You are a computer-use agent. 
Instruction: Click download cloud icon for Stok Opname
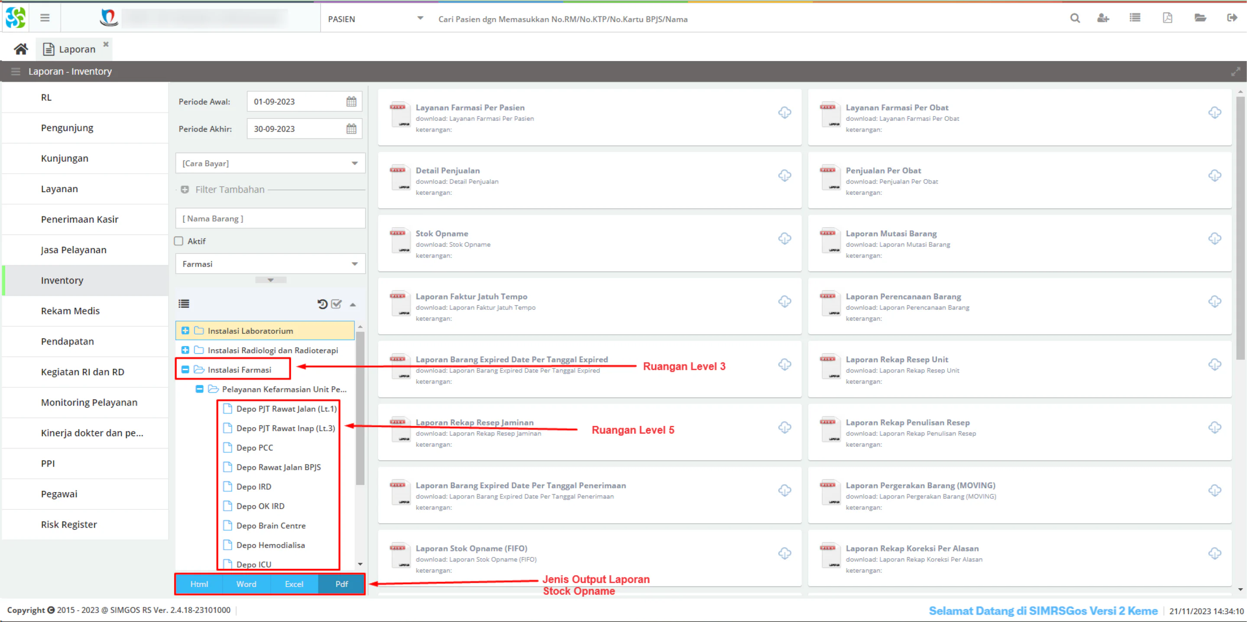785,238
